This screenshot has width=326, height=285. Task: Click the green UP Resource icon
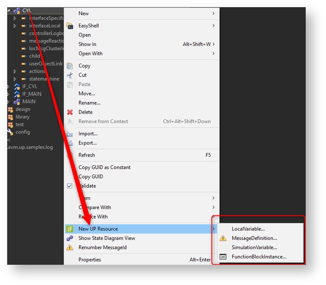pyautogui.click(x=70, y=229)
